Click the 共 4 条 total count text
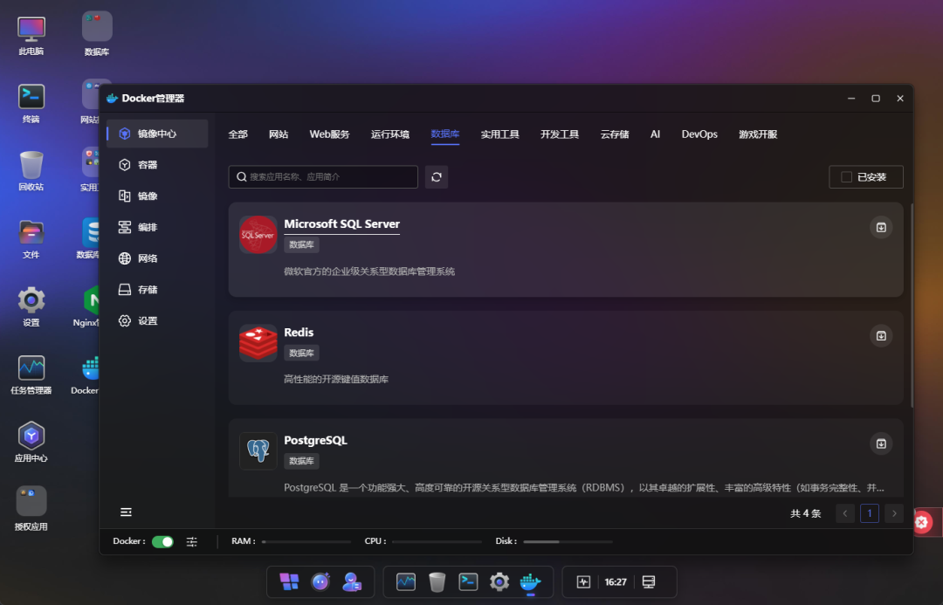Viewport: 943px width, 605px height. tap(805, 513)
